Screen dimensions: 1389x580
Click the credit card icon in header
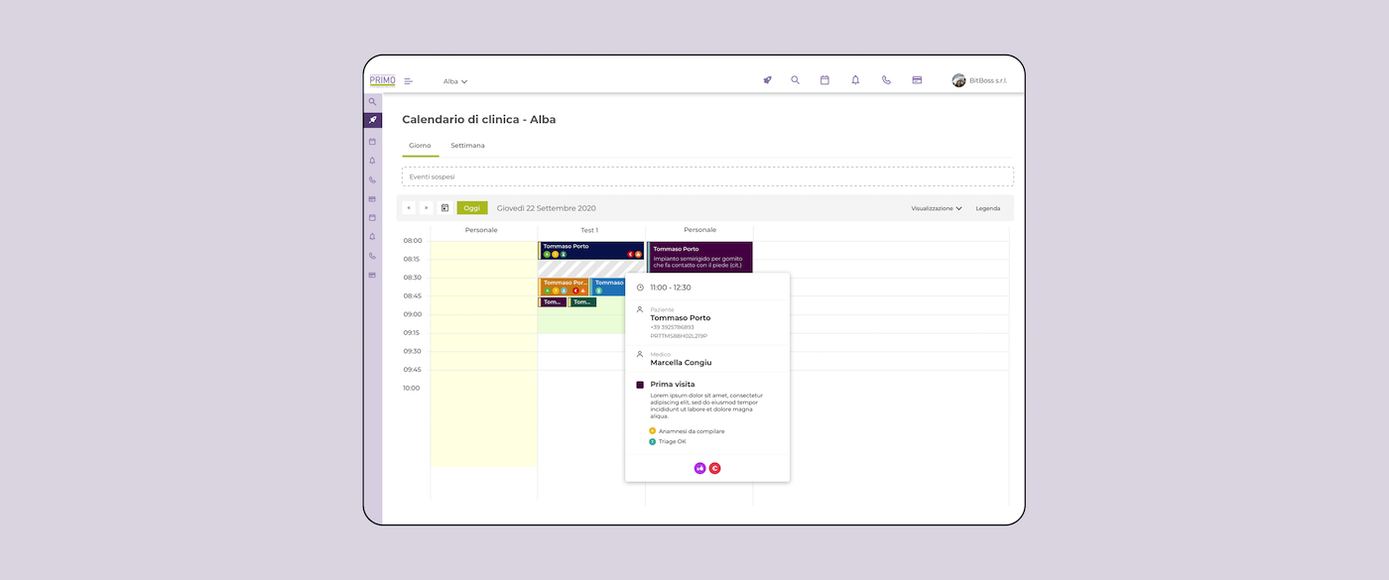pyautogui.click(x=917, y=80)
